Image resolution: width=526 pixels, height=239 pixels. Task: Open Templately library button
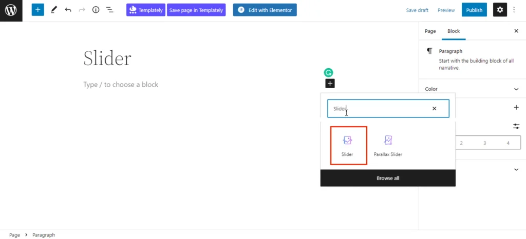pyautogui.click(x=145, y=10)
